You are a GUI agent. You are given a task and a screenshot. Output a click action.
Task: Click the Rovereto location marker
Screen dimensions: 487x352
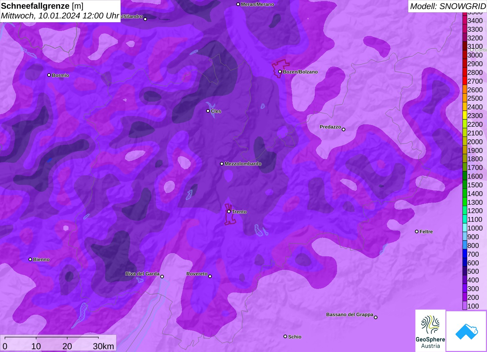coord(210,276)
